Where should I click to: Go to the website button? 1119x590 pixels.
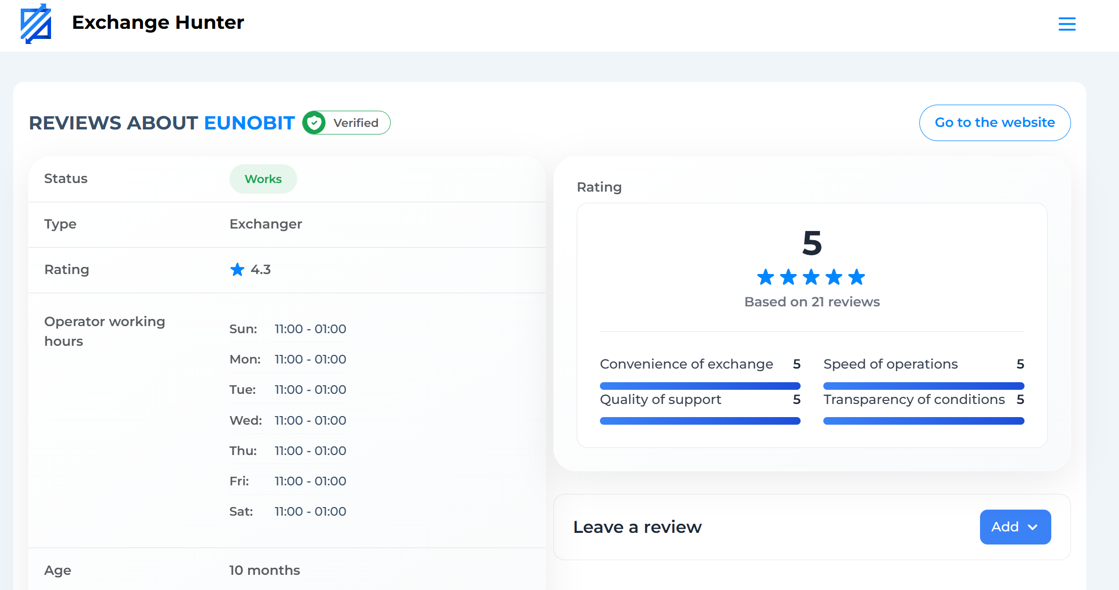[995, 123]
